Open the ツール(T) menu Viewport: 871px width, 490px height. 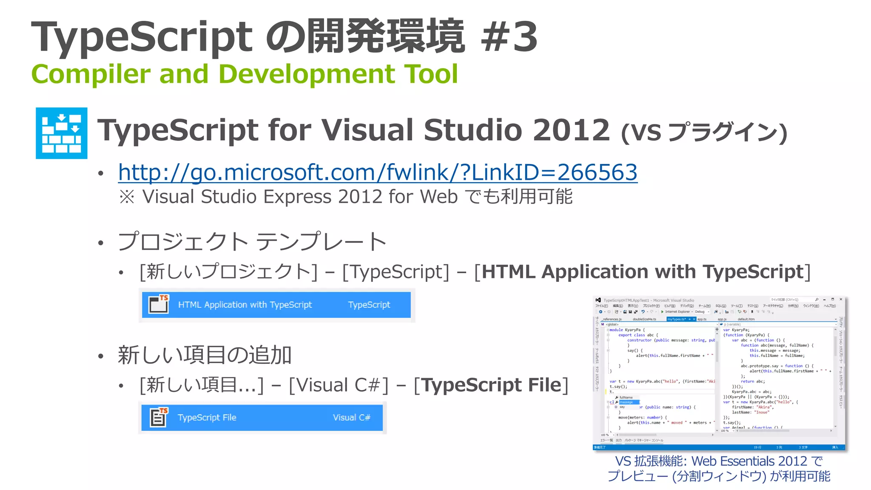(x=737, y=306)
